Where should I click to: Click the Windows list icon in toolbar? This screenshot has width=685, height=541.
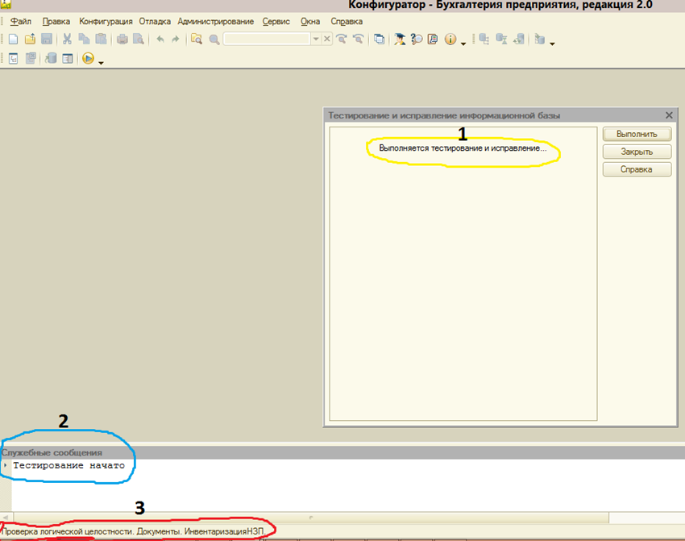pyautogui.click(x=380, y=39)
